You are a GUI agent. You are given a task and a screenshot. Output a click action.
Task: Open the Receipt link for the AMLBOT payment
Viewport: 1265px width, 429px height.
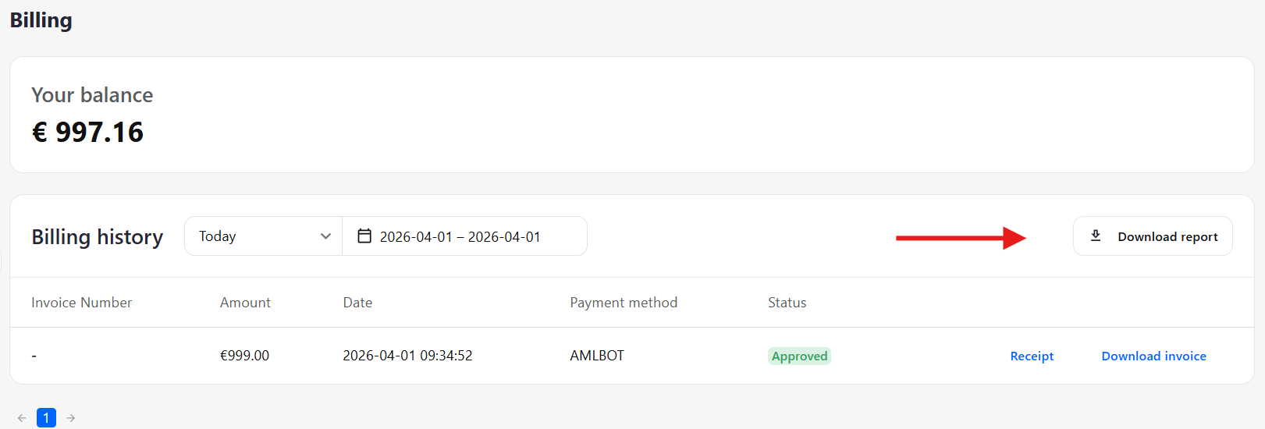(1032, 356)
